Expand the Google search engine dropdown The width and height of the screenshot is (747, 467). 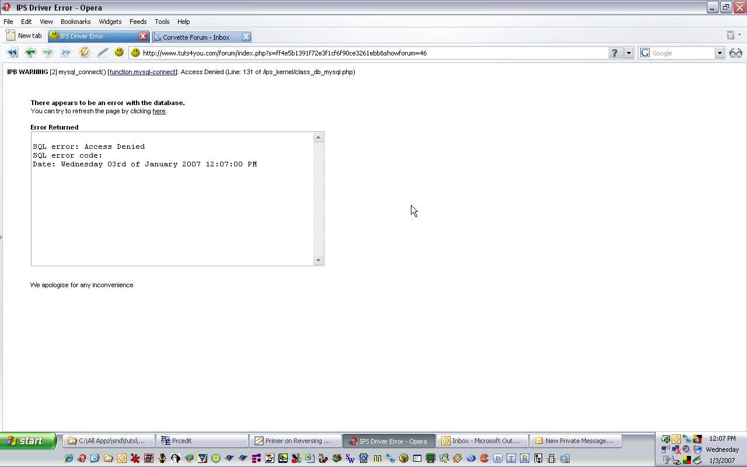[x=719, y=53]
